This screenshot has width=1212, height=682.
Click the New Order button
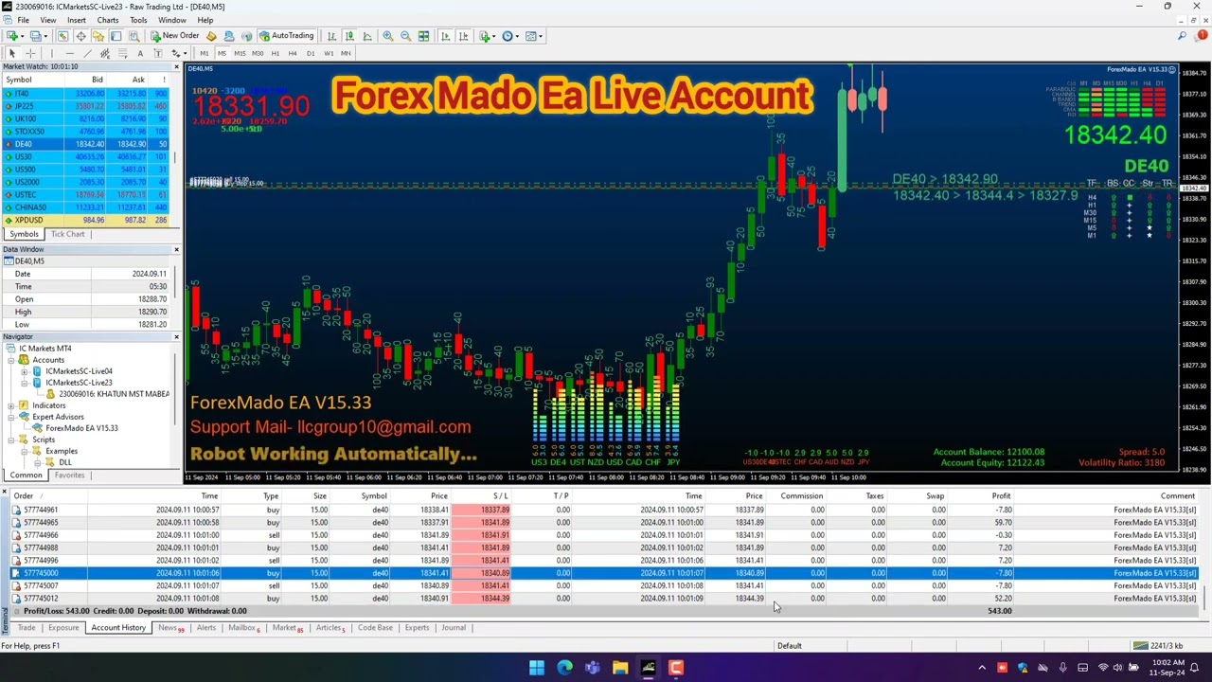point(175,36)
